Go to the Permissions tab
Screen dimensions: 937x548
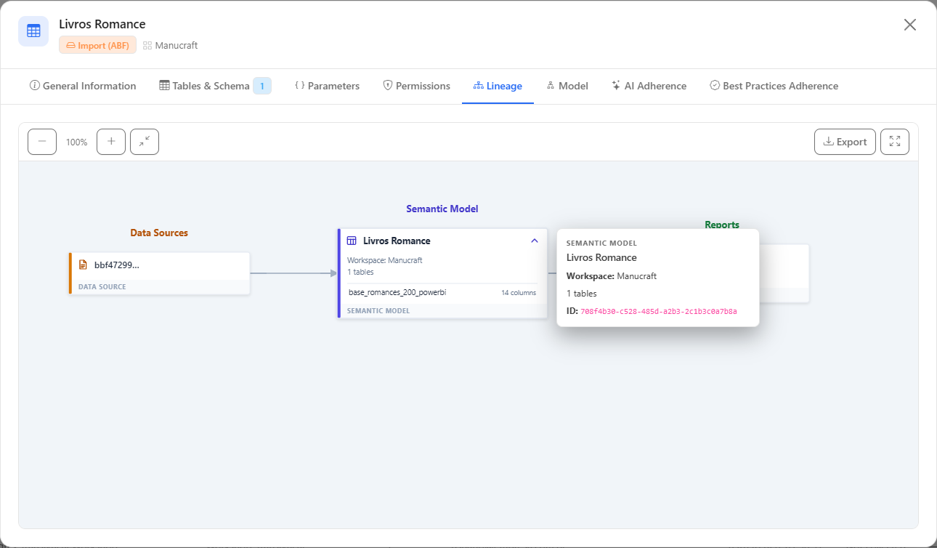pyautogui.click(x=416, y=86)
